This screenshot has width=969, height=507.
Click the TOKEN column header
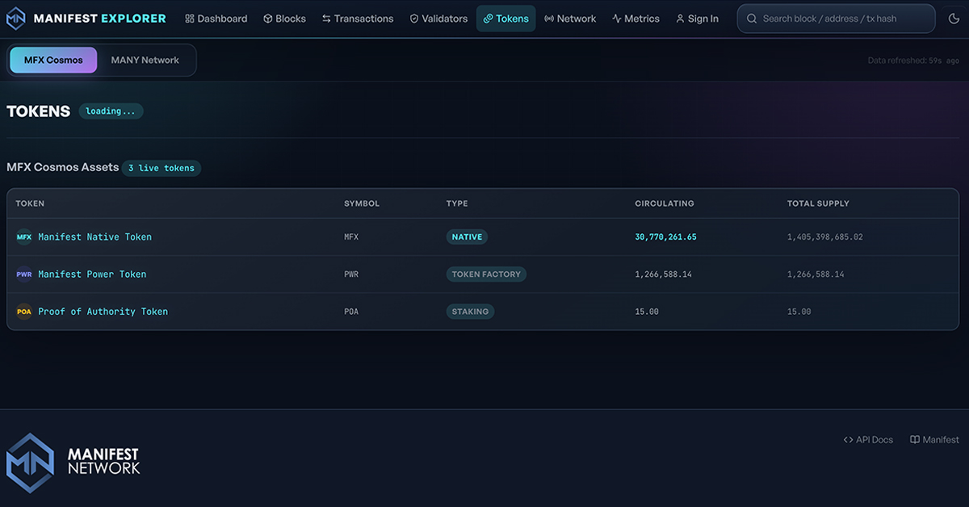click(x=30, y=203)
